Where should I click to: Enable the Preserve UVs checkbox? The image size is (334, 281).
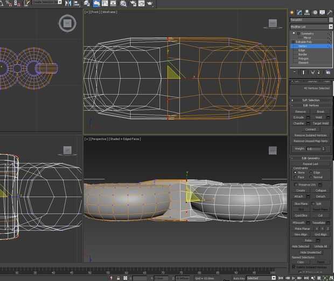click(296, 184)
